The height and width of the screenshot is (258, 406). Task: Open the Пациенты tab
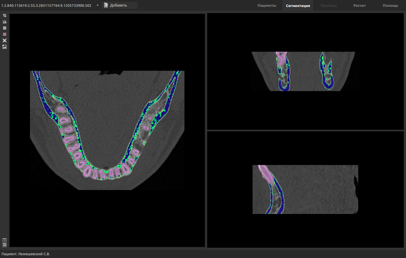tap(266, 6)
